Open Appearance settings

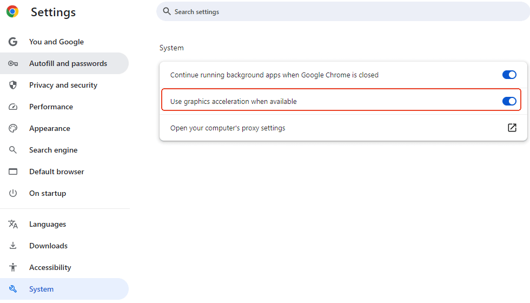[x=64, y=128]
